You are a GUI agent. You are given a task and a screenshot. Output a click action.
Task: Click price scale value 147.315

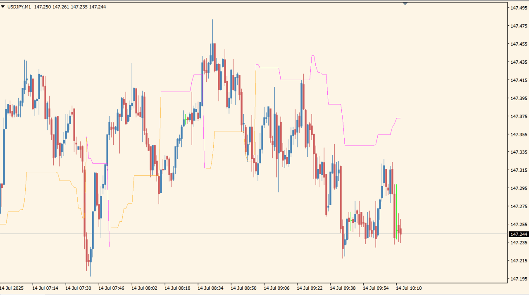click(519, 170)
